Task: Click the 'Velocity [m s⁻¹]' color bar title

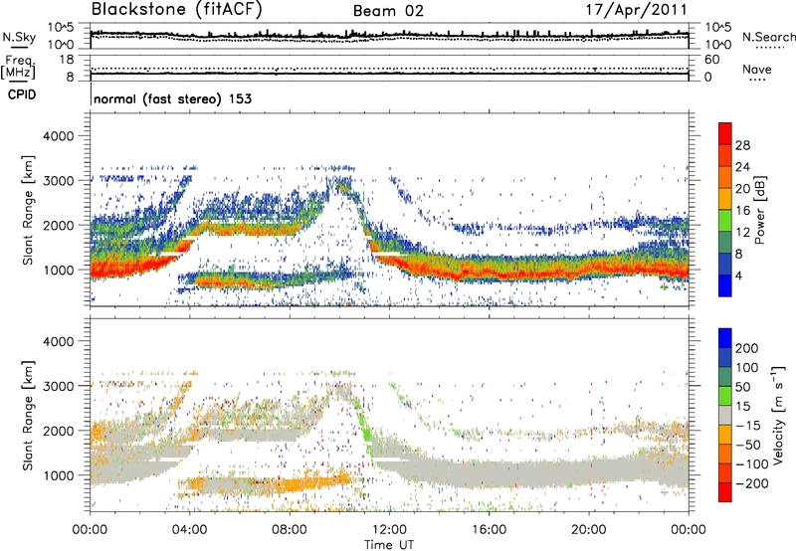Action: coord(777,415)
